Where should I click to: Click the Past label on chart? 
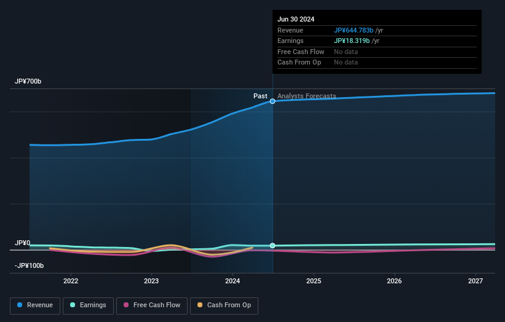pyautogui.click(x=260, y=96)
